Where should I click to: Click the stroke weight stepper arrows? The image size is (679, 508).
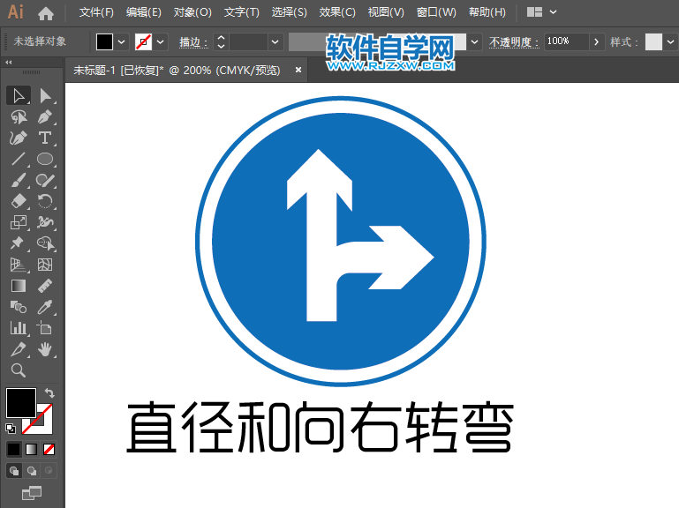[221, 42]
